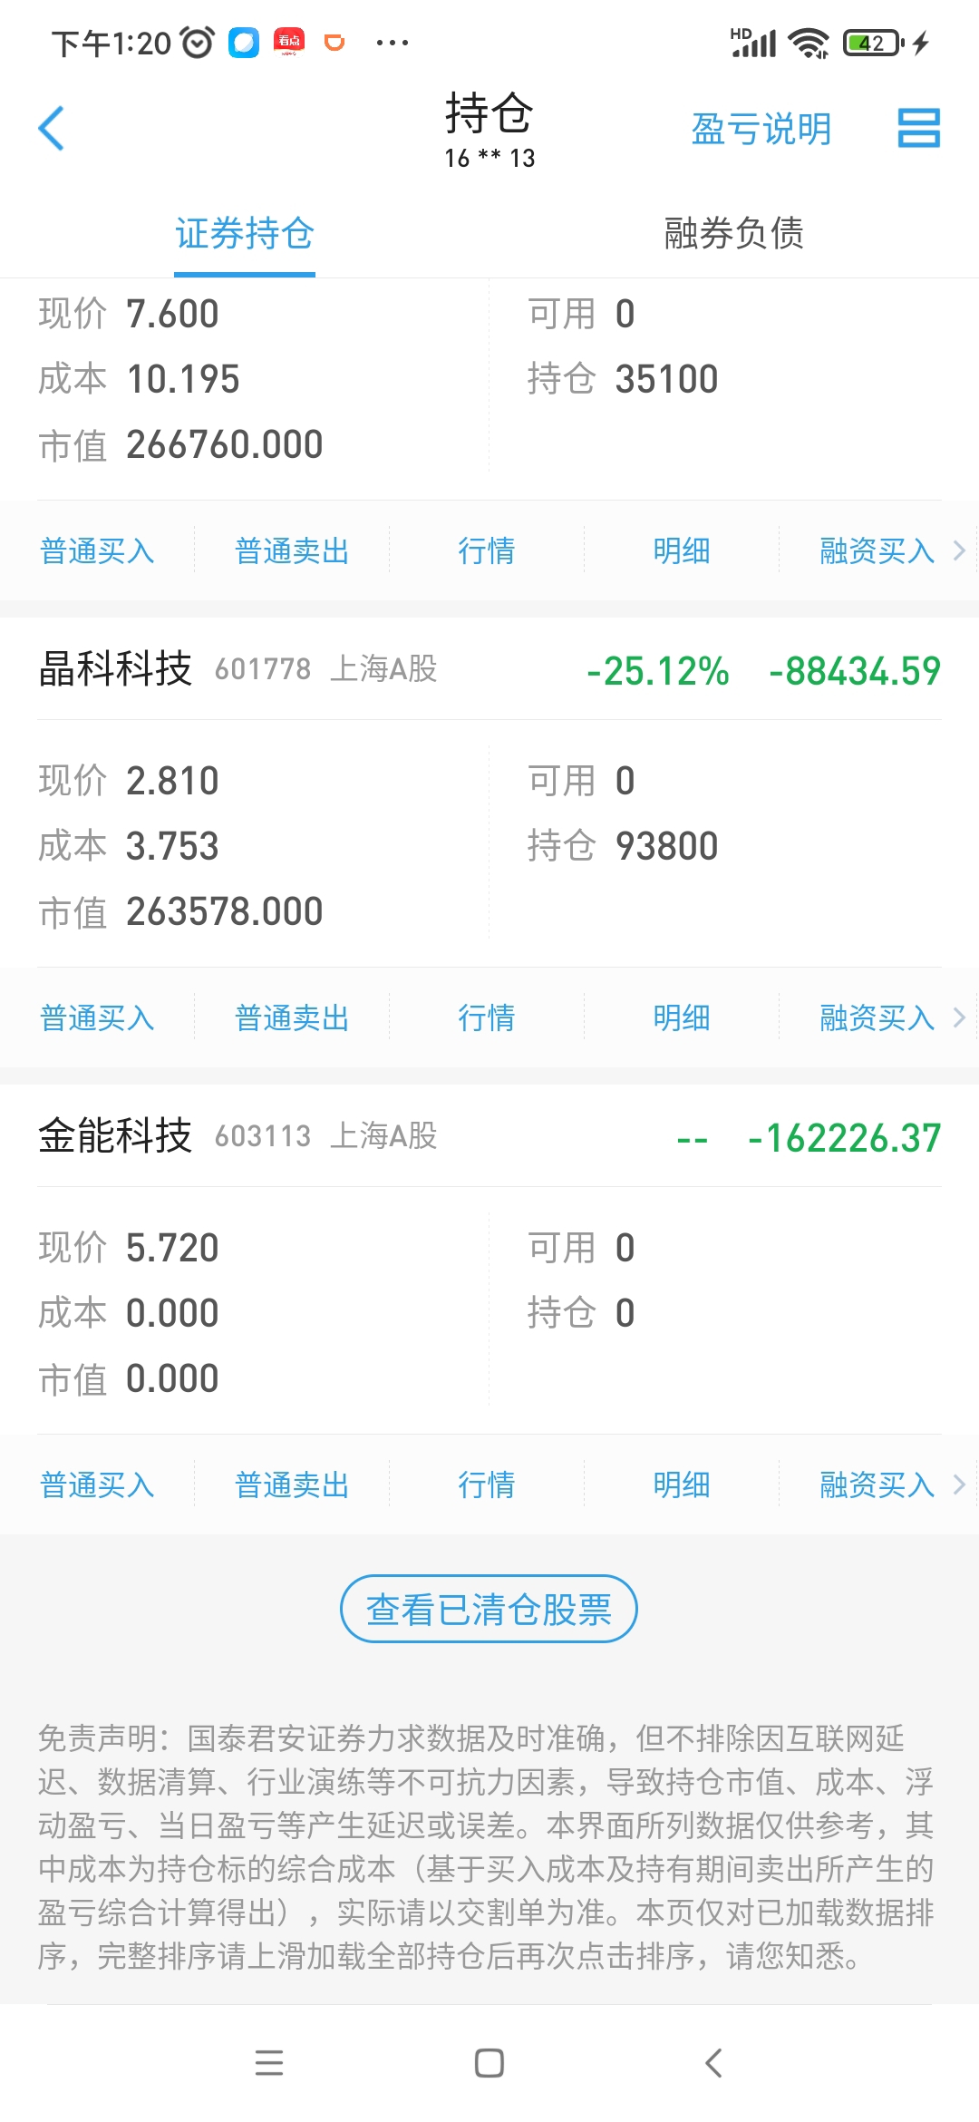
Task: Tap the alarm clock status icon
Action: 197,43
